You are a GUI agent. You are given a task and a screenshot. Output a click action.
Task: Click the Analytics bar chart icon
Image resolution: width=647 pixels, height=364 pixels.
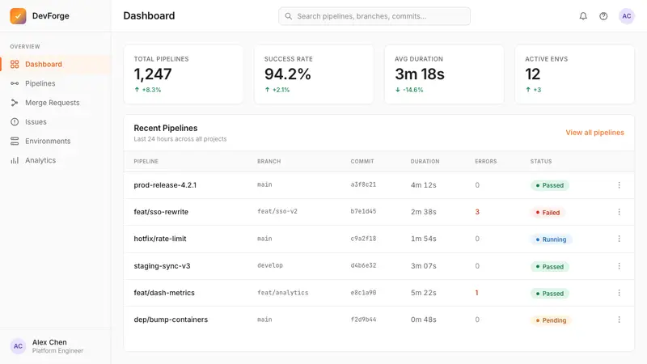coord(15,160)
